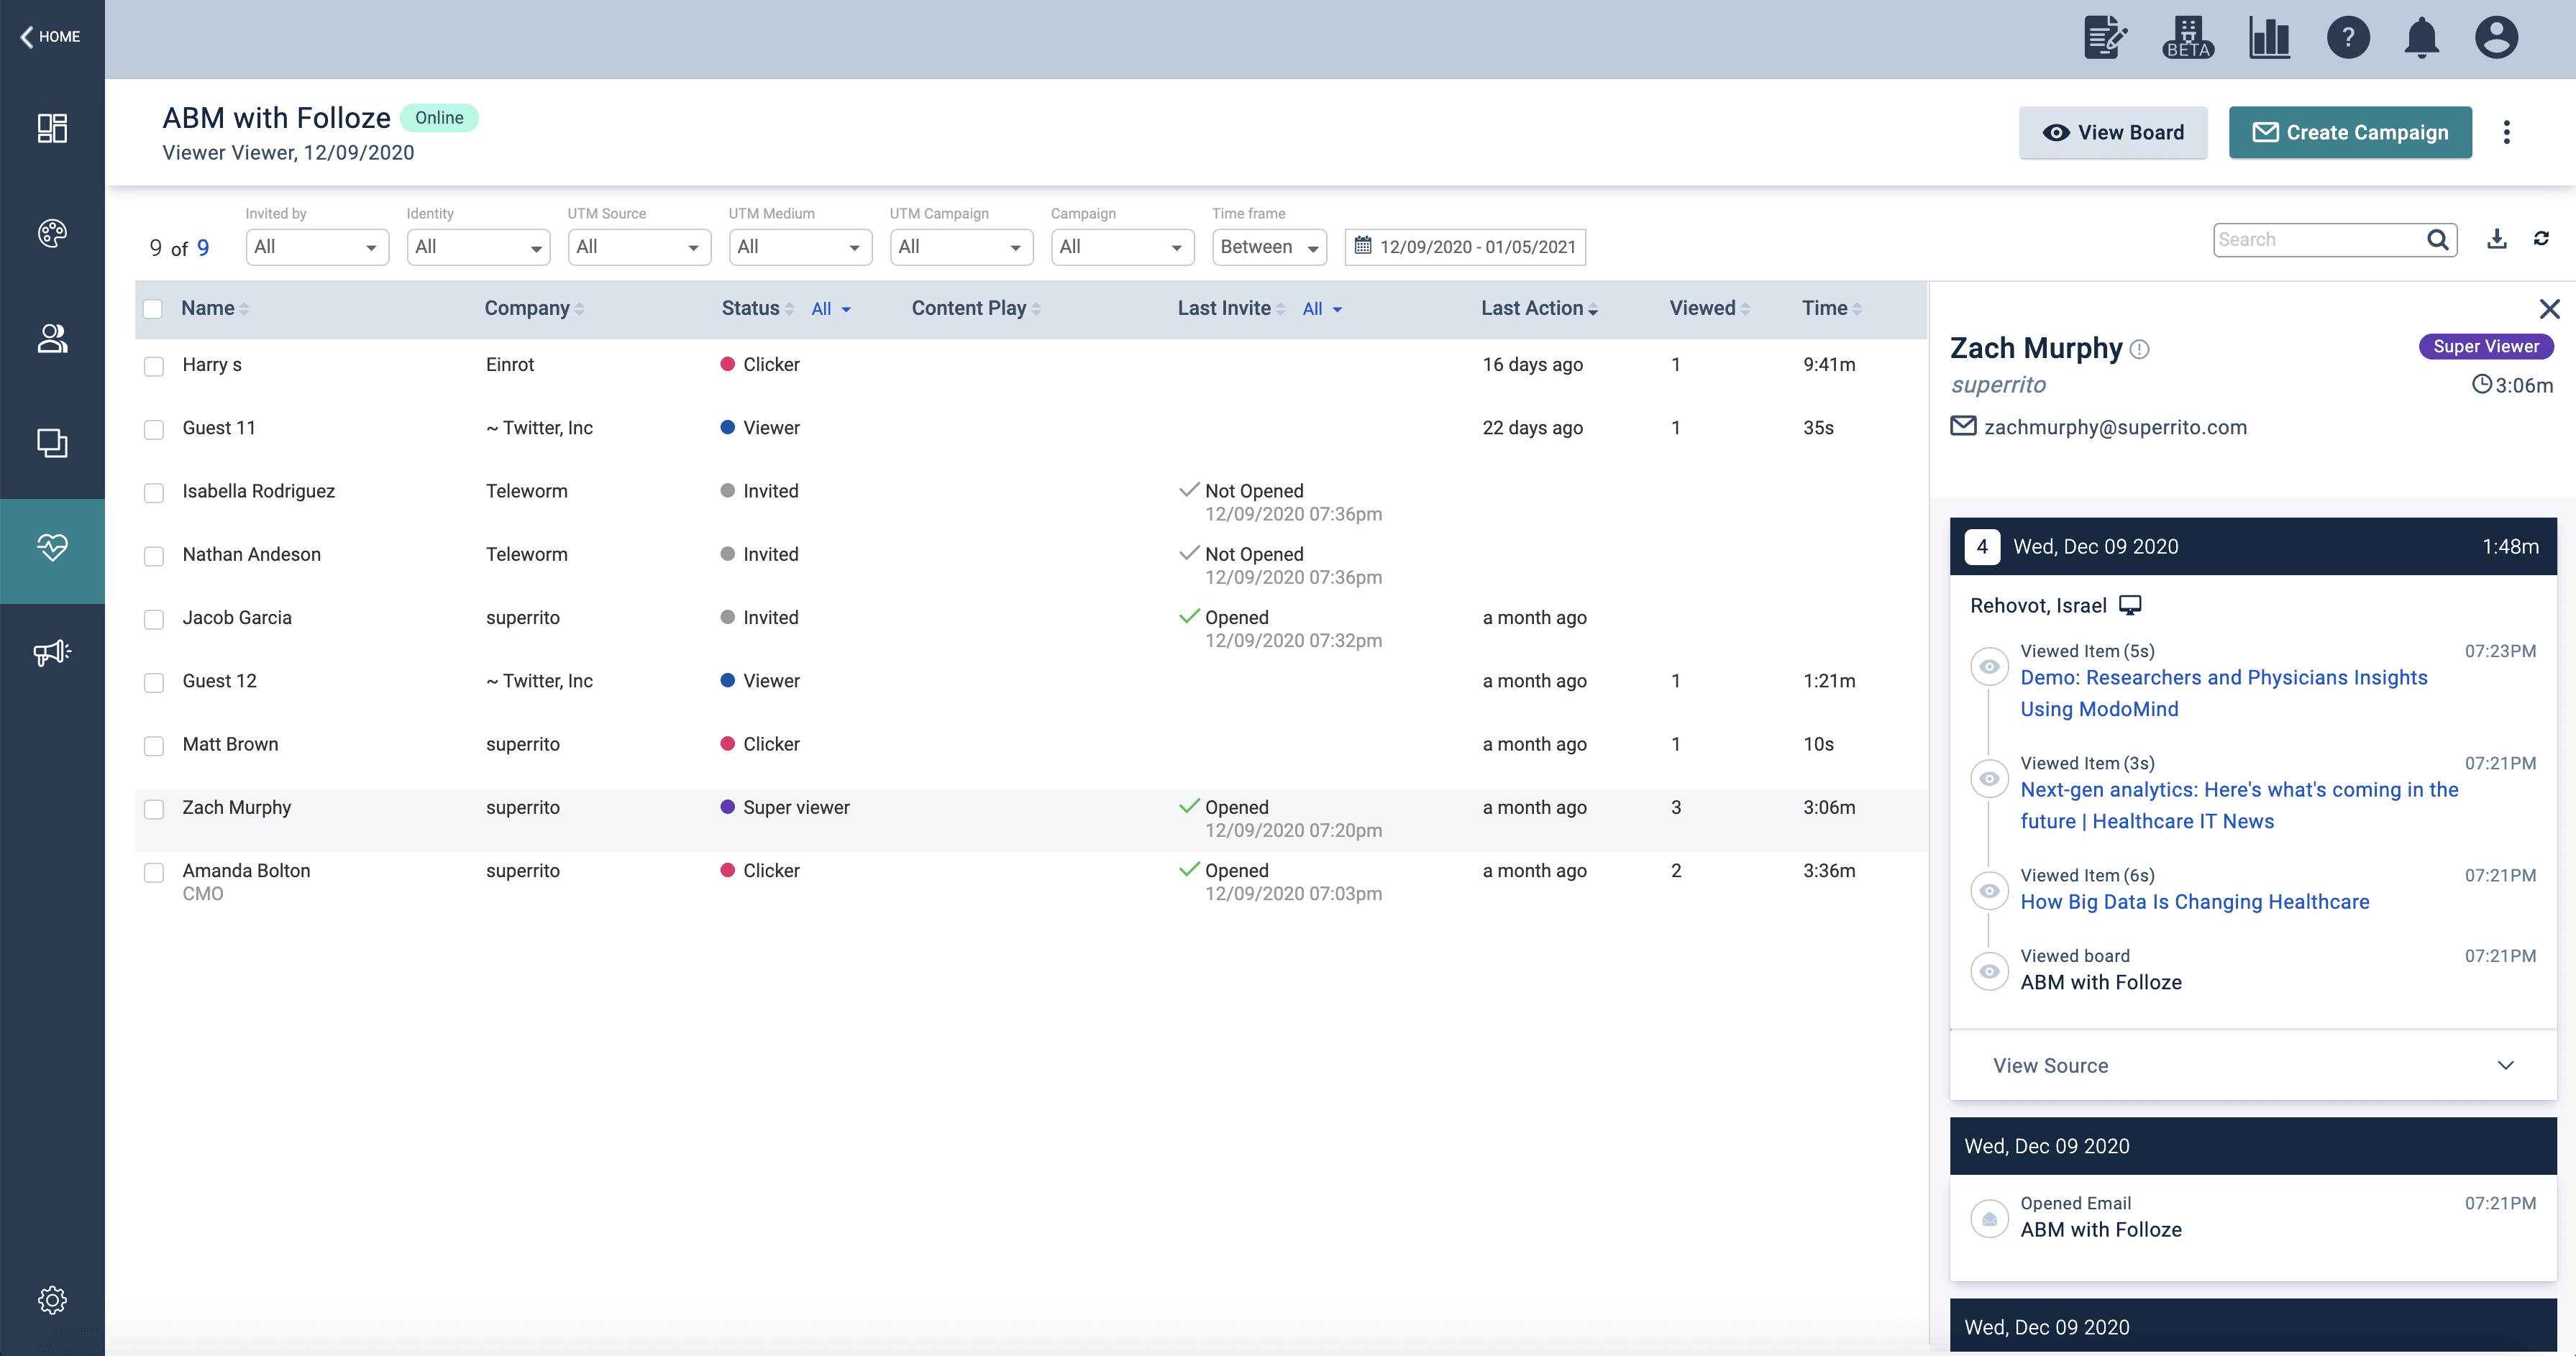
Task: Click the refresh table icon
Action: [x=2541, y=239]
